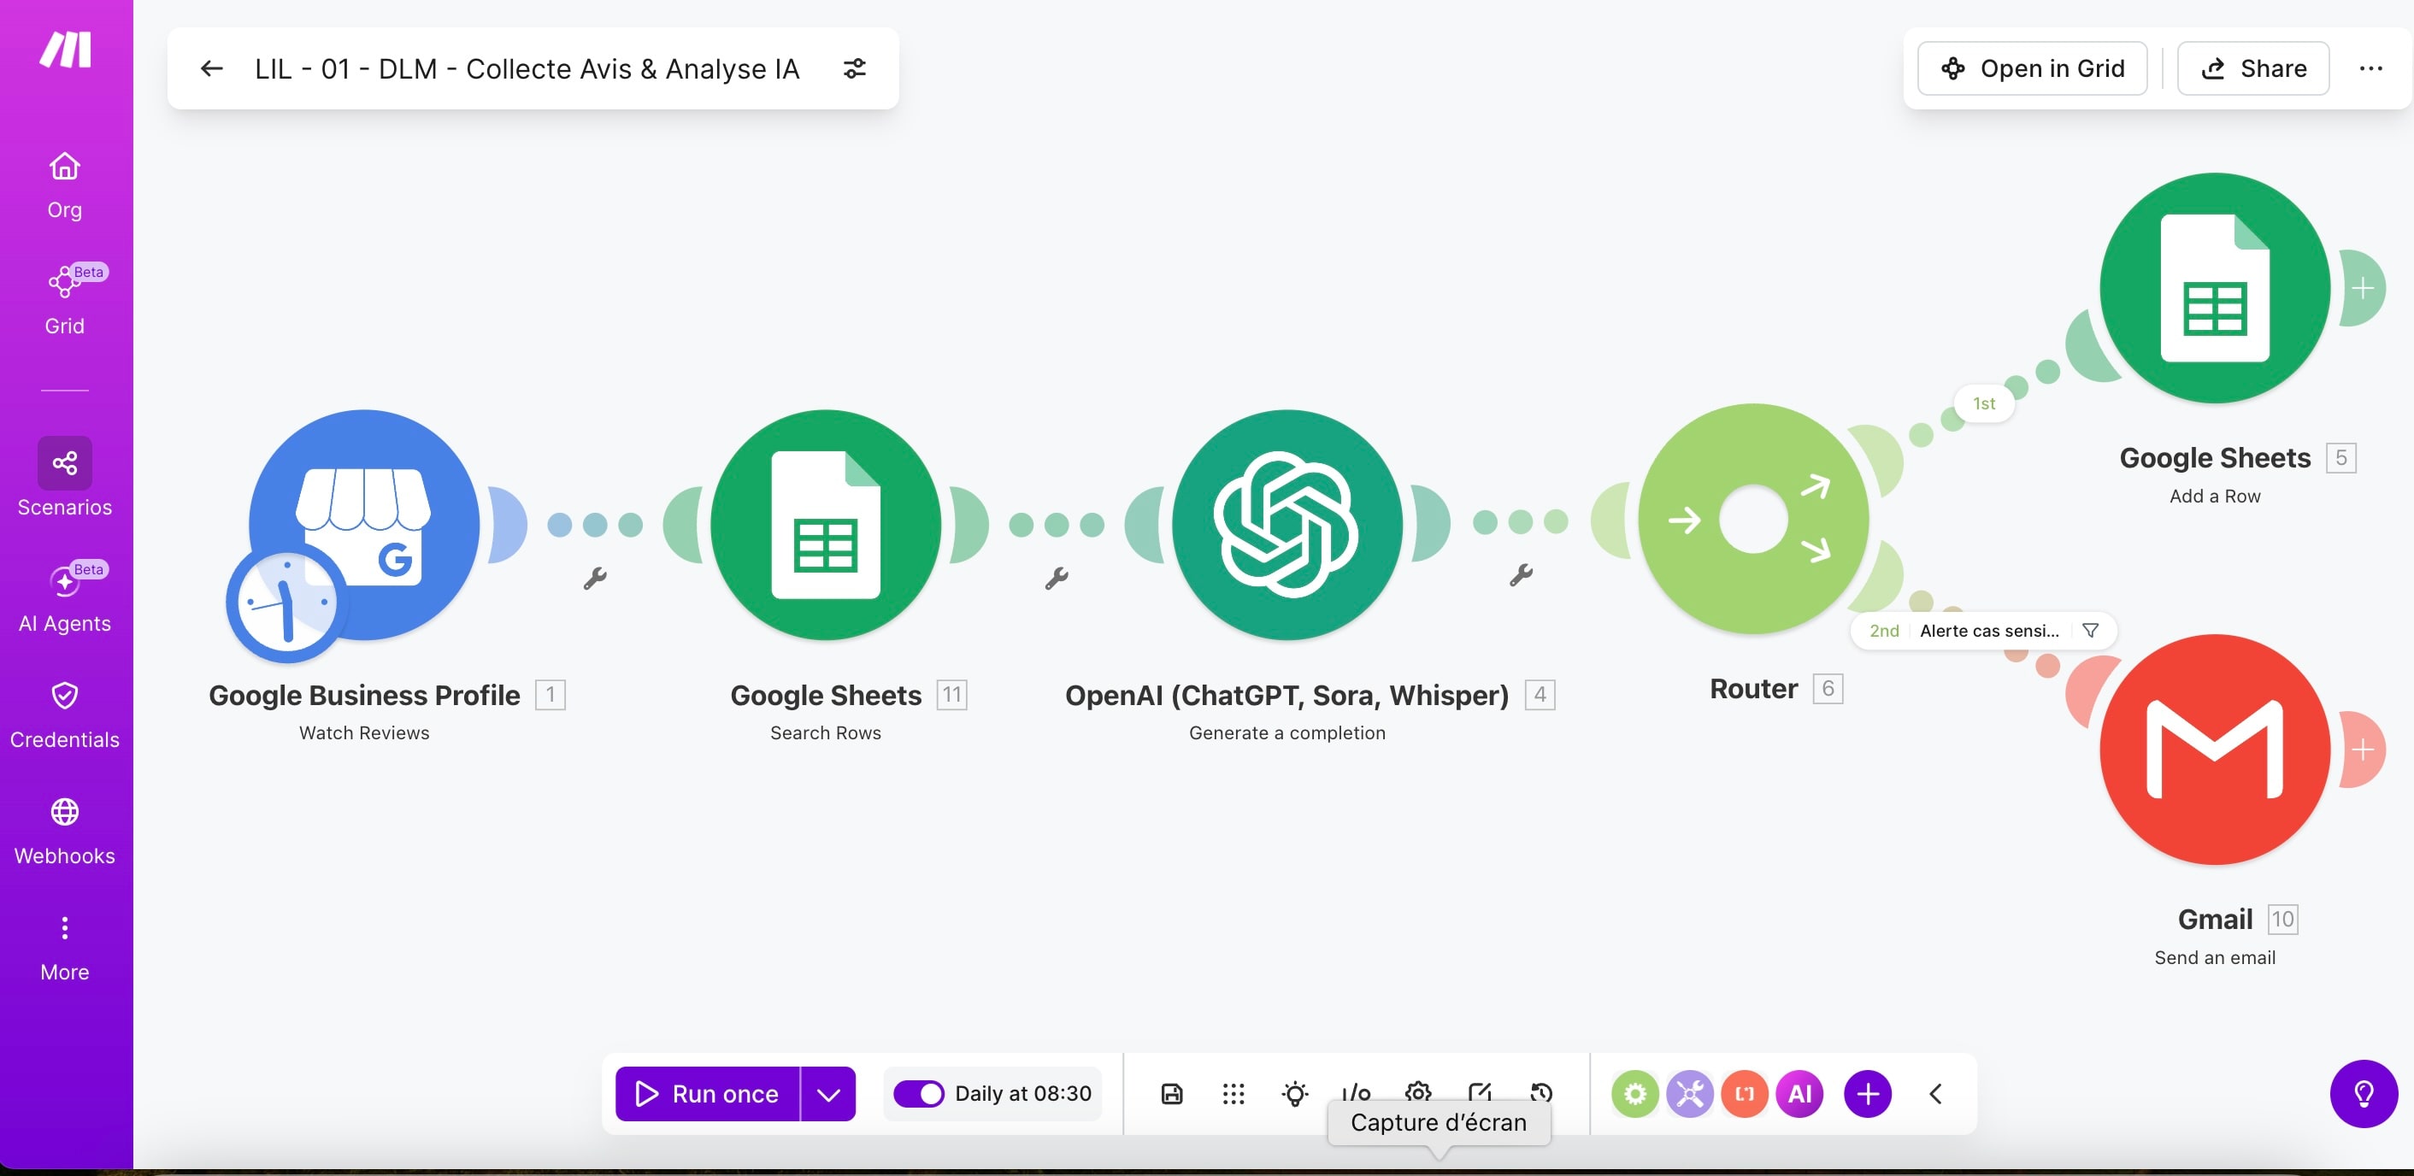The image size is (2414, 1176).
Task: Click the Make logo in the sidebar
Action: click(x=65, y=50)
